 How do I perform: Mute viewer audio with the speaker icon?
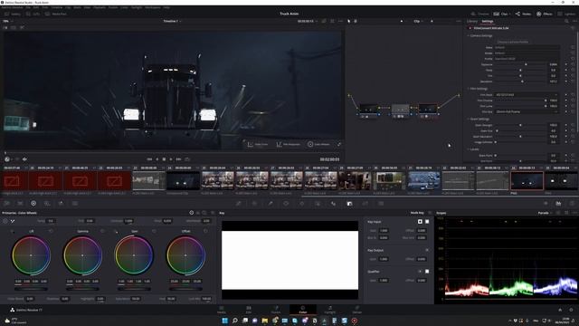24,159
